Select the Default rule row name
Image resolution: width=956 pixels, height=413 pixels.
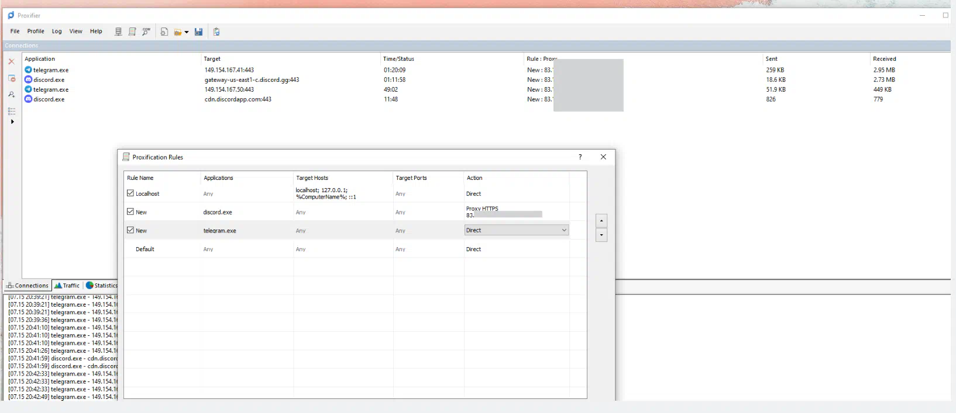145,249
